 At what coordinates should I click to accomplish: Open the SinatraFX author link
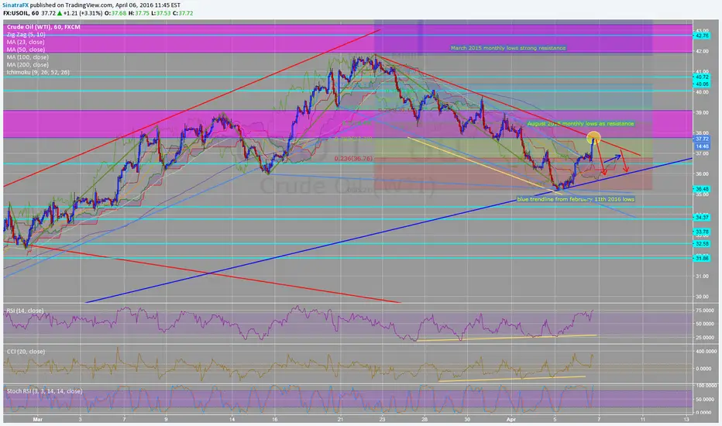(x=15, y=5)
